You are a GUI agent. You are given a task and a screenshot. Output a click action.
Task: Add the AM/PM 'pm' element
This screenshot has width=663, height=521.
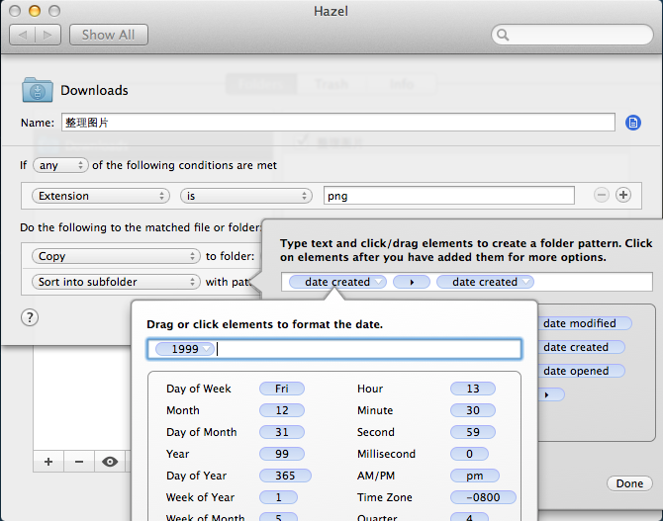coord(474,476)
